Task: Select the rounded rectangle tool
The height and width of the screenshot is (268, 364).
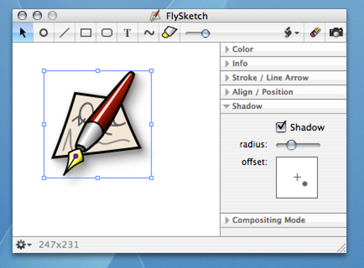Action: [x=107, y=33]
